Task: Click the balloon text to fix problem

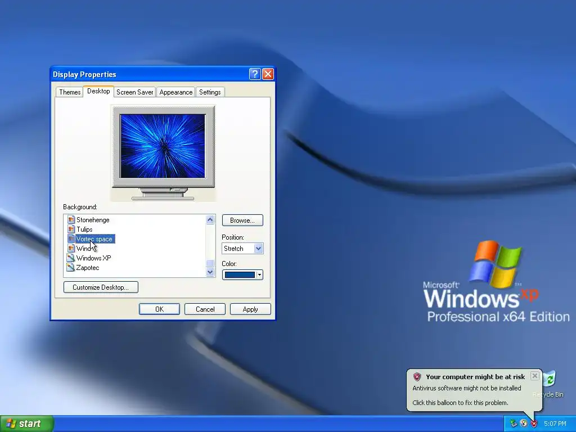Action: pos(460,403)
